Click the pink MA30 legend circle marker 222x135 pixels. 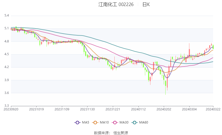coord(114,122)
